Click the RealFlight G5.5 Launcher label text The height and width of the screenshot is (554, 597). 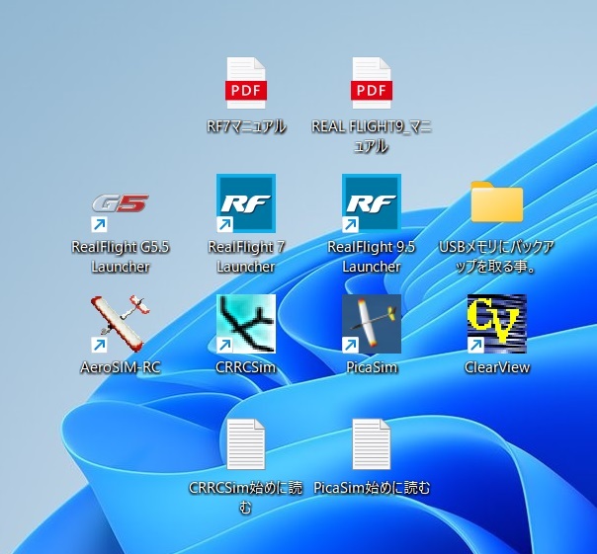[120, 257]
